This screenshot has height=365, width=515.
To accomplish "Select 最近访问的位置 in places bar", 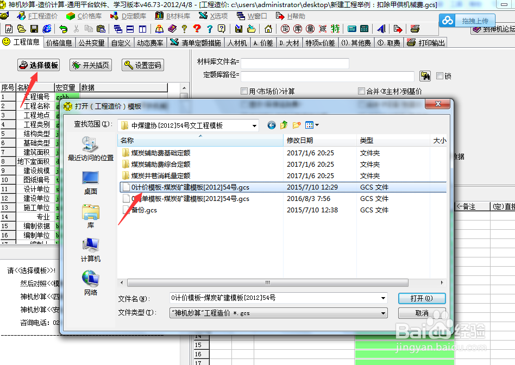I will [x=91, y=149].
